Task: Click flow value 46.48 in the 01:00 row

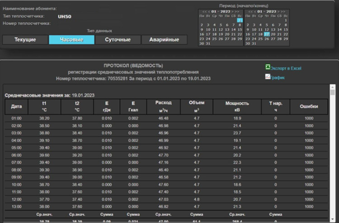Action: [164, 118]
